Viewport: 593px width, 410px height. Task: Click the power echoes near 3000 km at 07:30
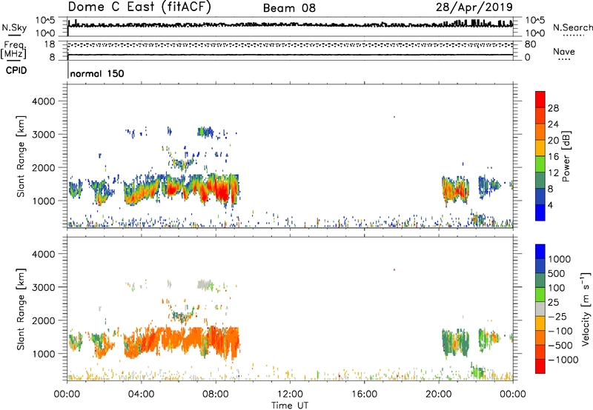(x=205, y=132)
